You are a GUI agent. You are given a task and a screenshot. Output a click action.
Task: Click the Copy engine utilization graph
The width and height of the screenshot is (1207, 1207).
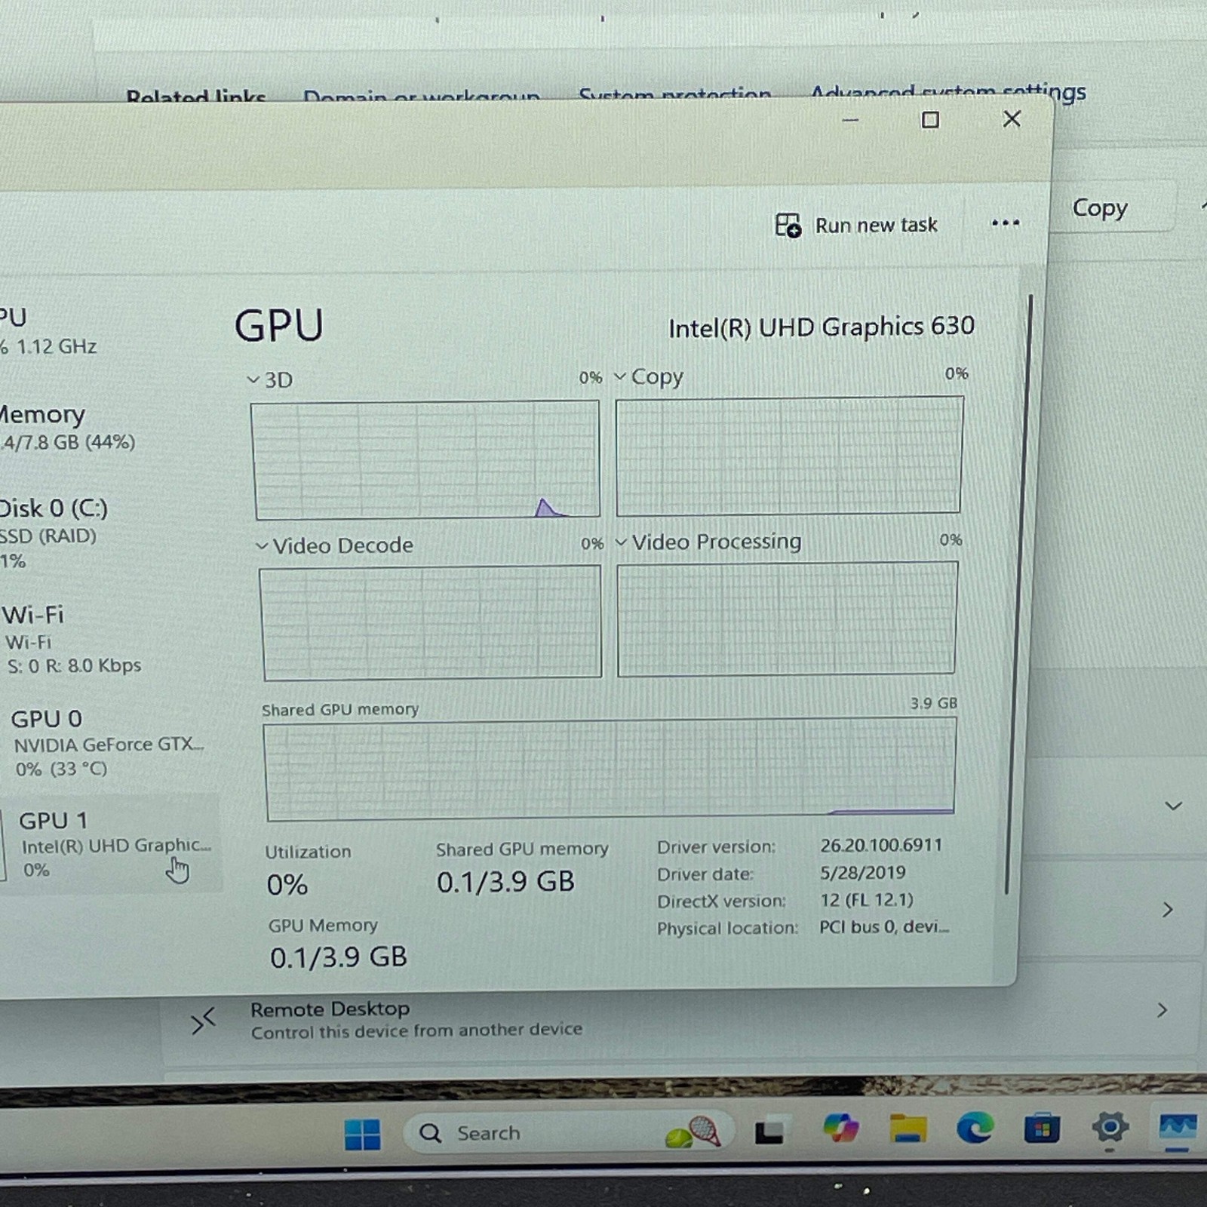pos(789,456)
